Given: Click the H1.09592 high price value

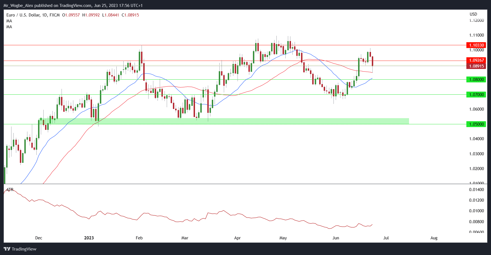Looking at the screenshot, I should [91, 15].
